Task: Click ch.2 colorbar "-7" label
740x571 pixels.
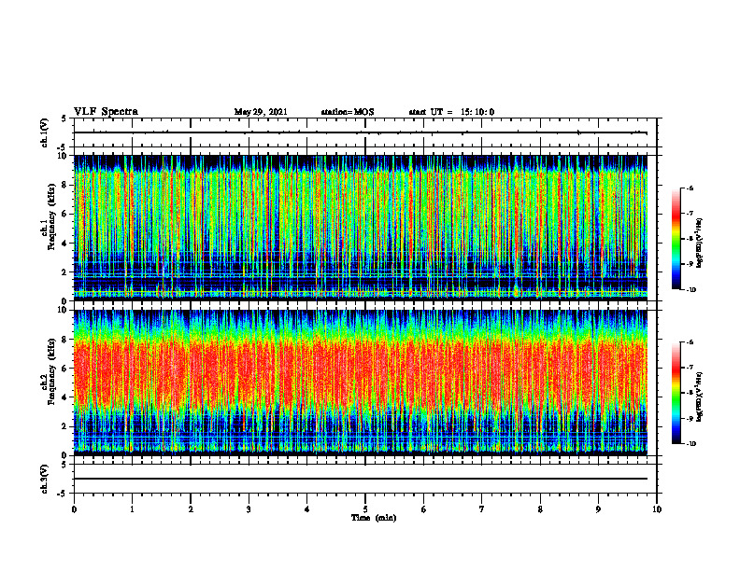Action: tap(690, 368)
